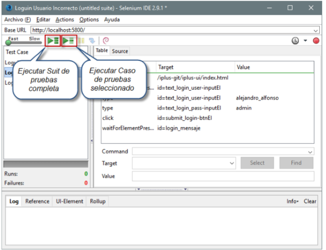
Task: Open the UI-Element tab
Action: [70, 201]
